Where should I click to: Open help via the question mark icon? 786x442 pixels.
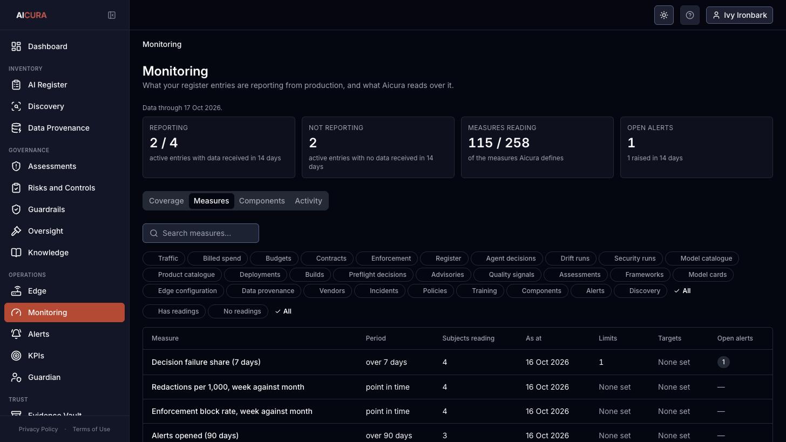[690, 15]
